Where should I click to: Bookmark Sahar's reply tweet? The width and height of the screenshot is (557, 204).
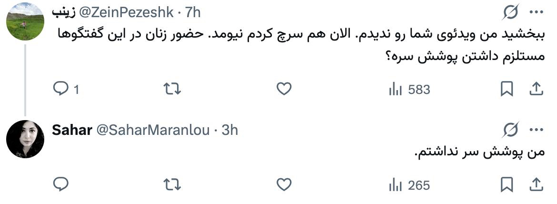coord(507,184)
